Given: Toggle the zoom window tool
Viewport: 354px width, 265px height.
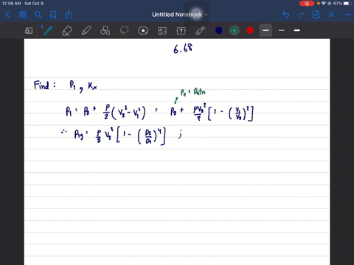Looking at the screenshot, I should tap(29, 31).
